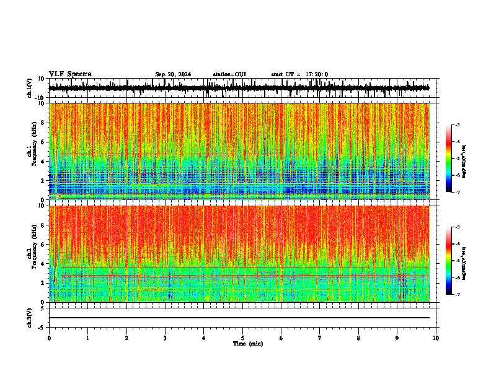
Task: Click the ch.2 color scale bar
Action: (x=449, y=261)
